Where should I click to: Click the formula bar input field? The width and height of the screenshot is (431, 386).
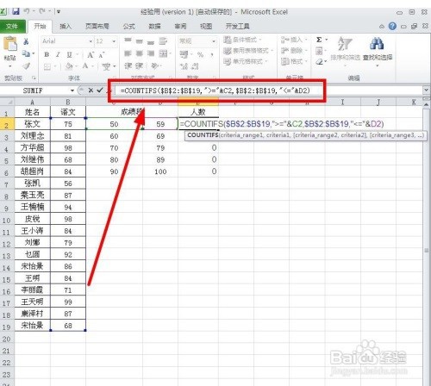coord(269,90)
